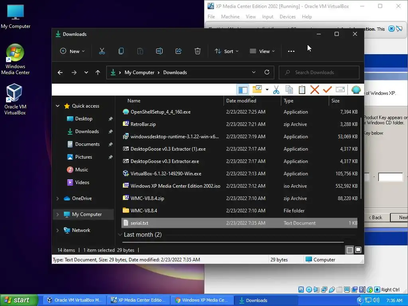Click the Search Downloads field
This screenshot has width=408, height=306.
(x=319, y=73)
